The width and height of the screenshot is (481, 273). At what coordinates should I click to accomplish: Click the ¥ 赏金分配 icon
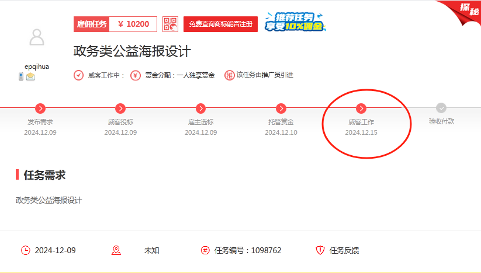pos(136,75)
